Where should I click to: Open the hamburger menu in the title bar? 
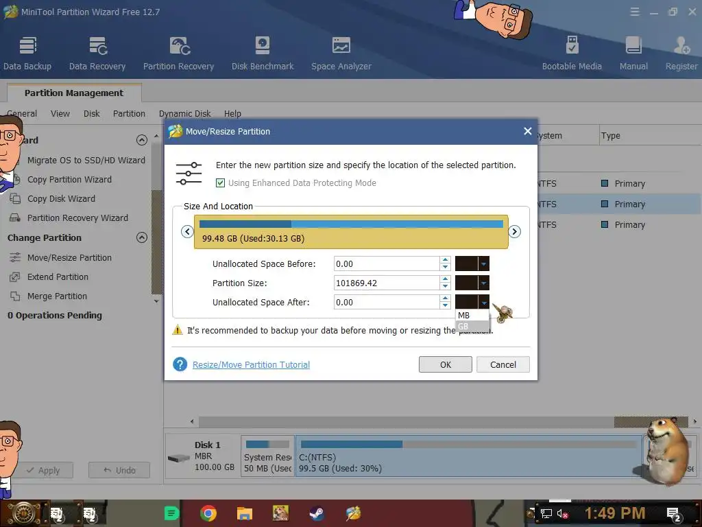click(x=635, y=12)
